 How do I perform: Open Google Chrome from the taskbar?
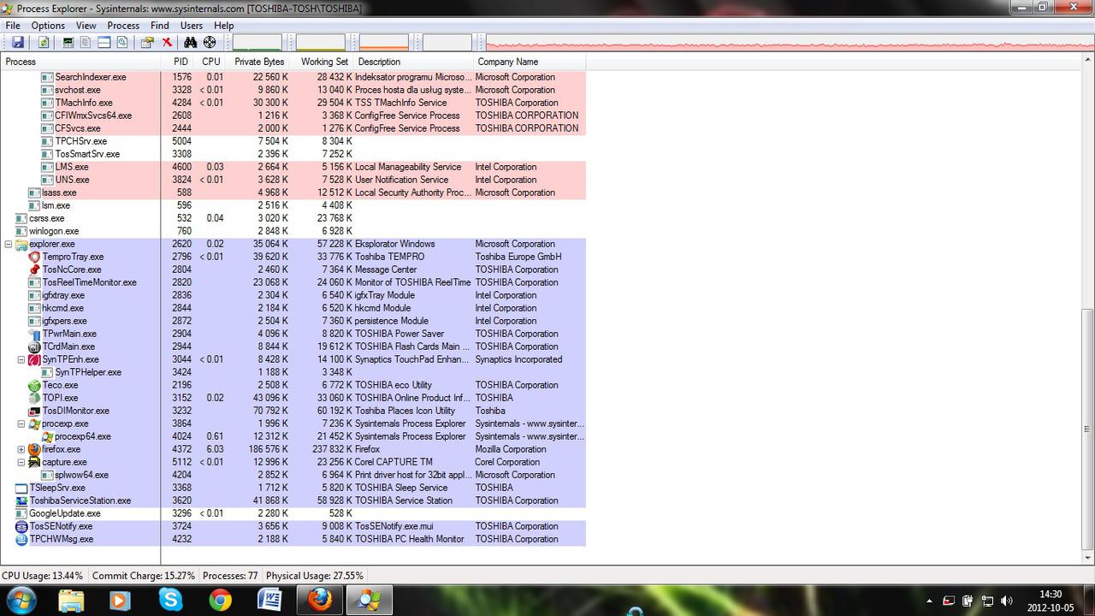click(x=220, y=601)
